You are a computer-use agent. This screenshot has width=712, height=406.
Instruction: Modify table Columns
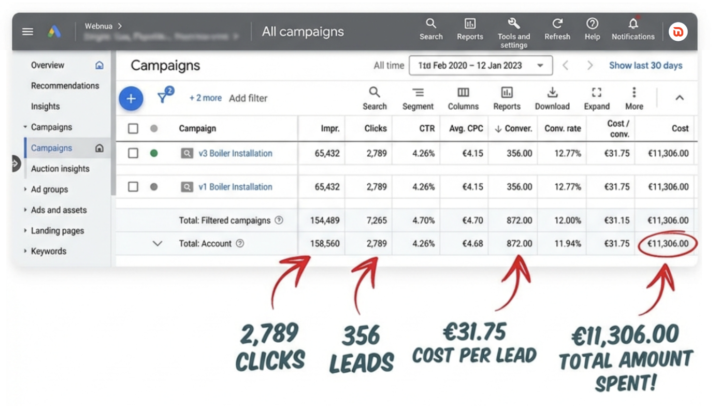point(463,98)
